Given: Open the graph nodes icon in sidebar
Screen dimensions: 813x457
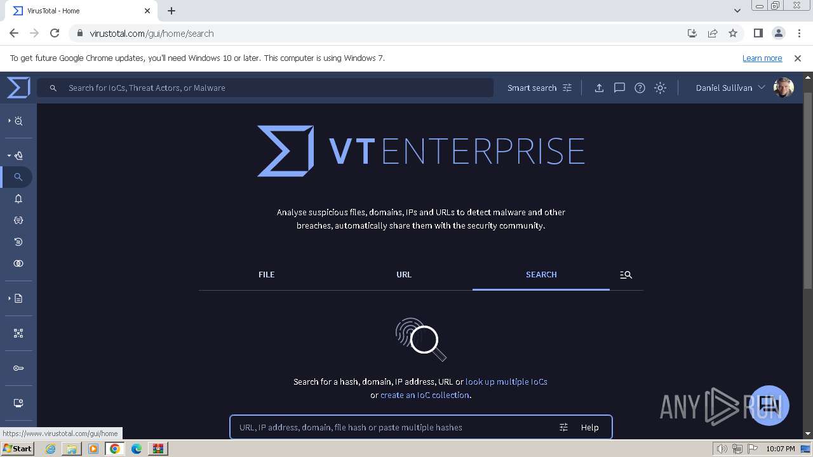Looking at the screenshot, I should [x=18, y=333].
